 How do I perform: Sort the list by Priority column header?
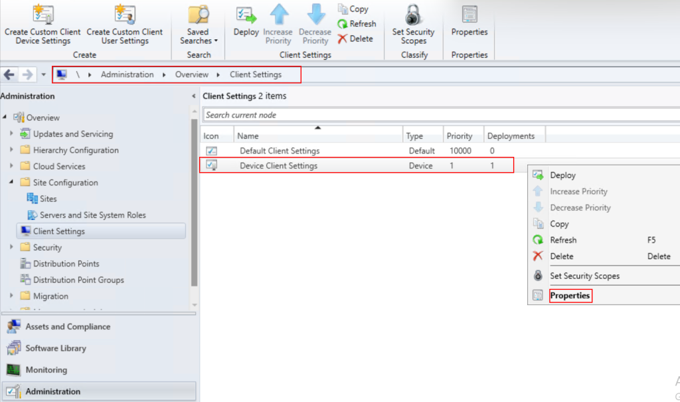[460, 136]
